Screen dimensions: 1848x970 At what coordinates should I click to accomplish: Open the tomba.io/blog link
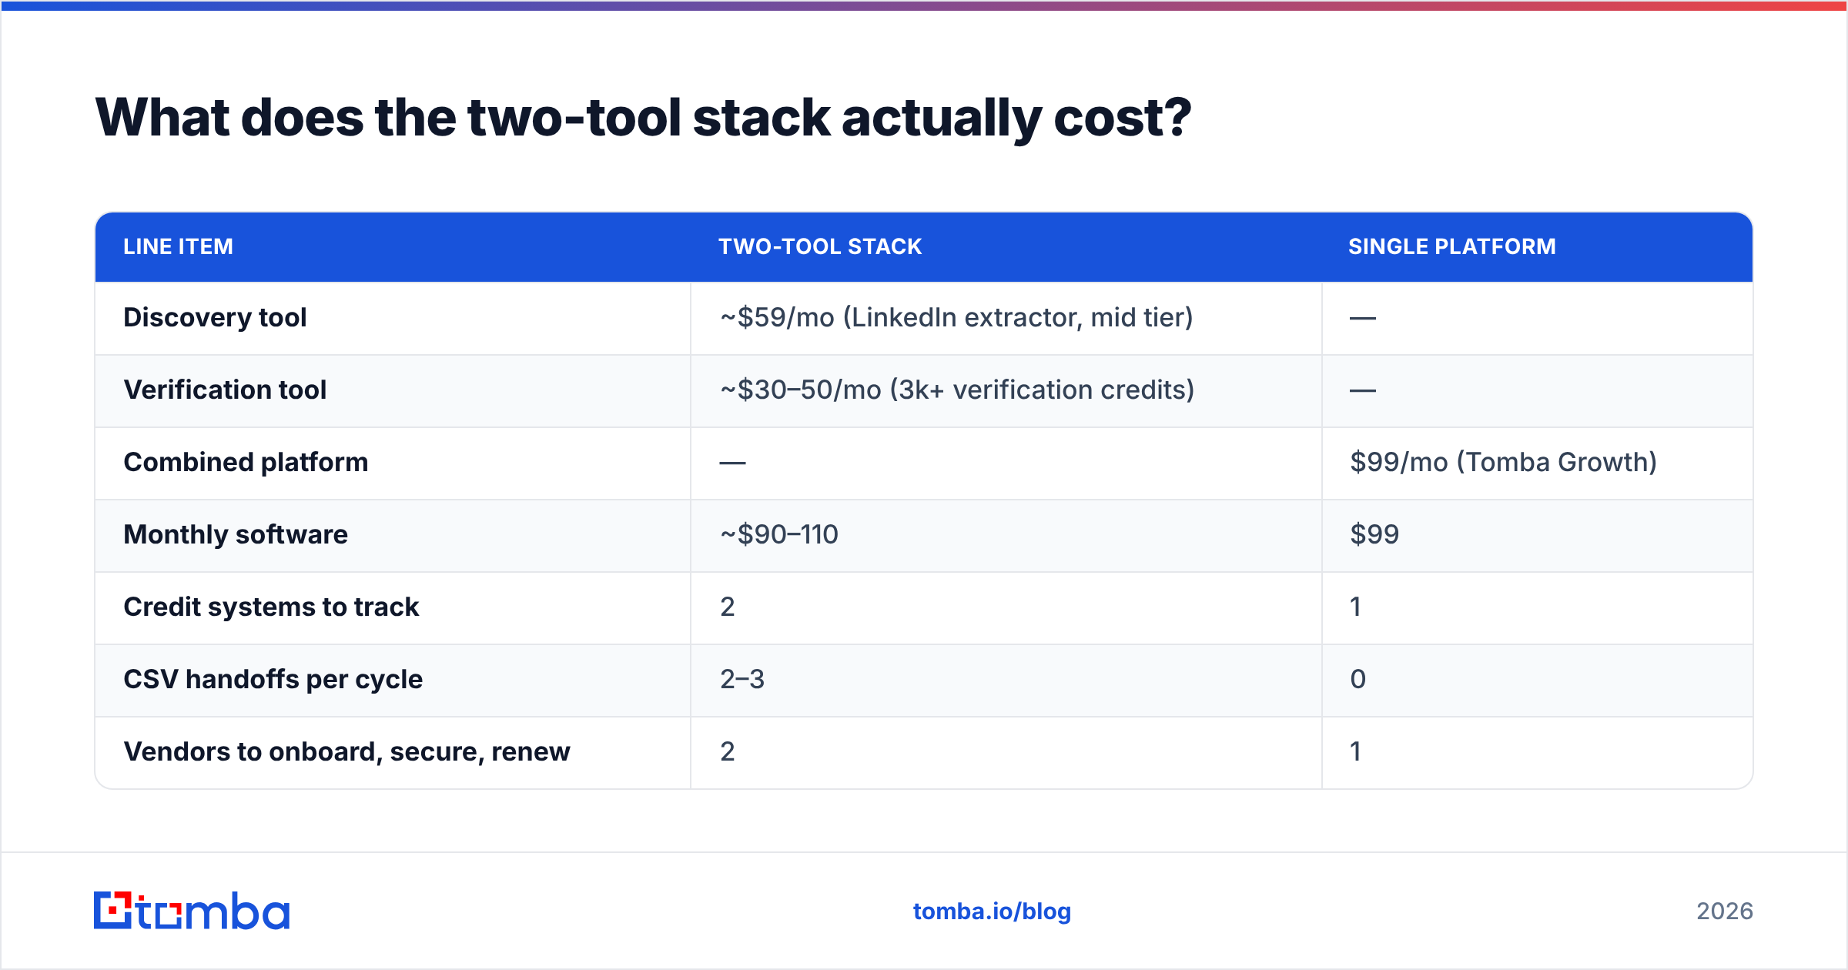click(x=992, y=911)
